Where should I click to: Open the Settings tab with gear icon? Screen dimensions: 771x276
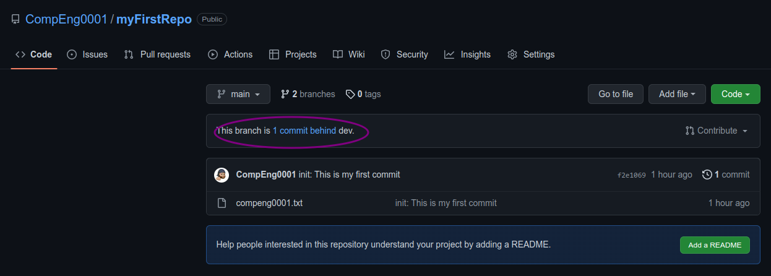point(531,54)
